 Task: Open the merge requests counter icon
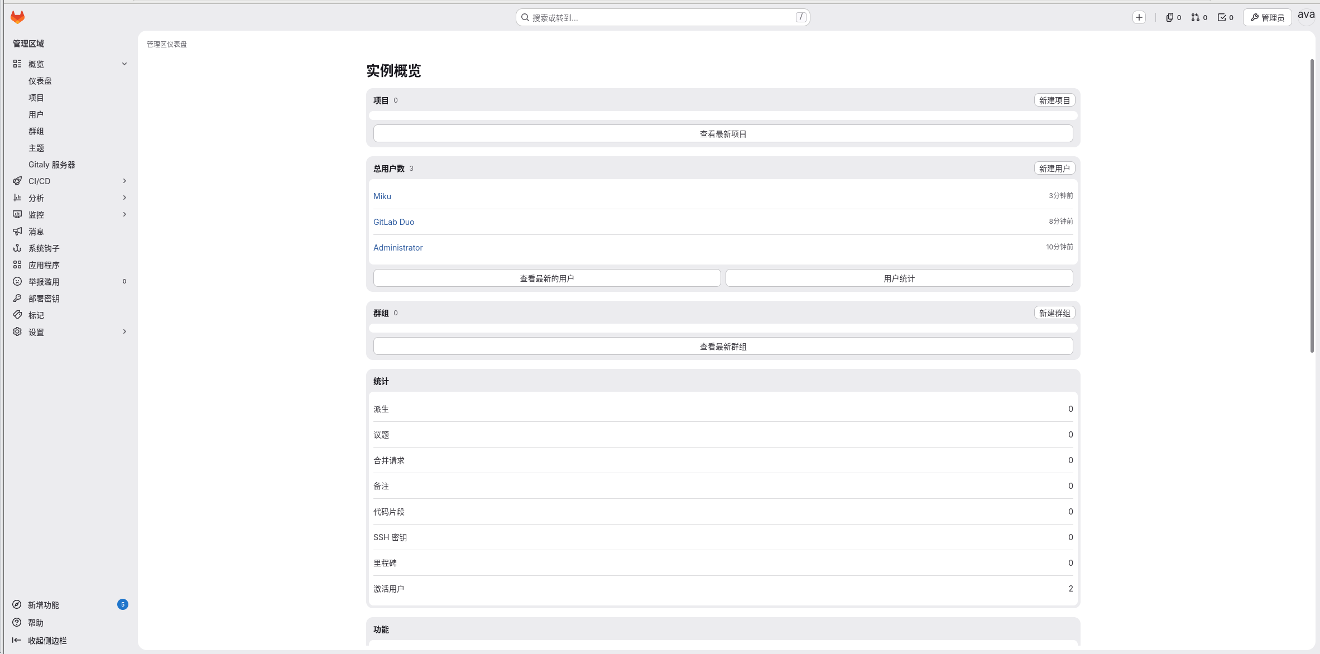(1199, 17)
